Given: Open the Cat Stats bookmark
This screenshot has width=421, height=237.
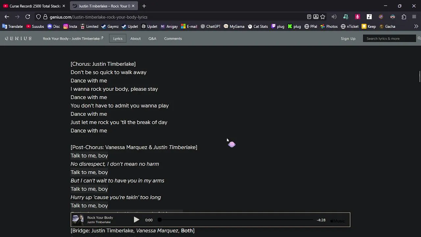Looking at the screenshot, I should point(258,26).
